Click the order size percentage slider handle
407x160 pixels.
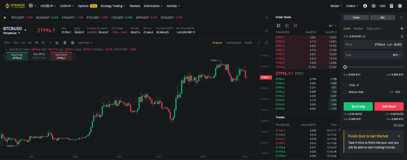[345, 67]
